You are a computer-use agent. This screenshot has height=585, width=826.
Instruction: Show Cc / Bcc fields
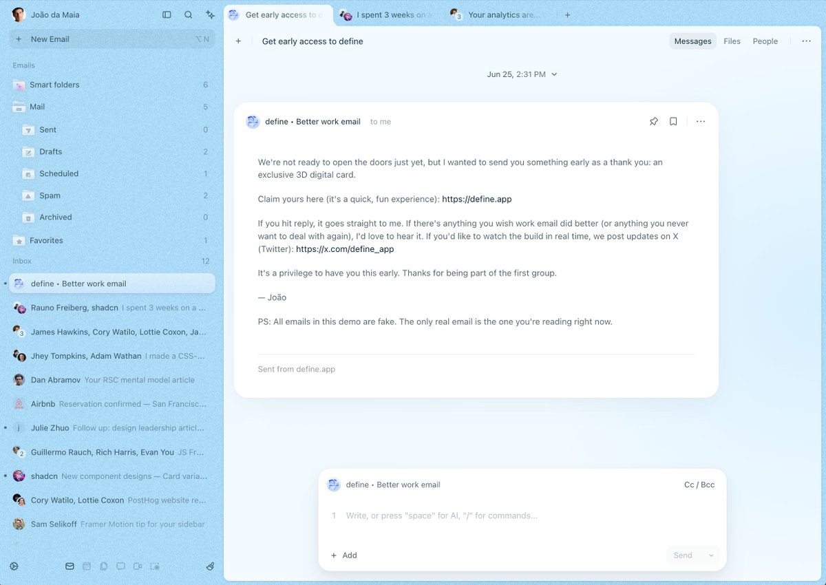[699, 485]
